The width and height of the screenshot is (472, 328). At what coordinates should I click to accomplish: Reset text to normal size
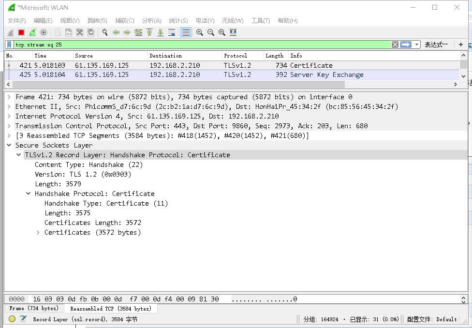tap(222, 32)
